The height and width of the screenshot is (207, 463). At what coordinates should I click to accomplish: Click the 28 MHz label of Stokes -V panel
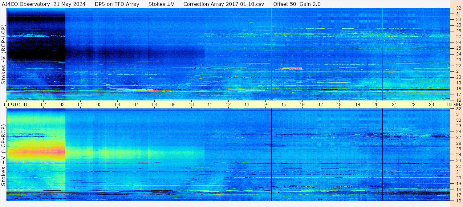pos(458,31)
